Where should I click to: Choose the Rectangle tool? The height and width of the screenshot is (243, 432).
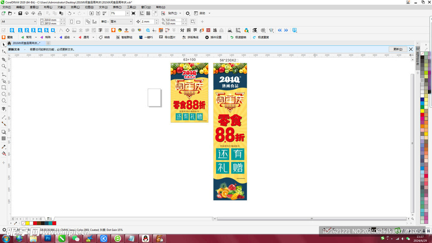pos(4,87)
